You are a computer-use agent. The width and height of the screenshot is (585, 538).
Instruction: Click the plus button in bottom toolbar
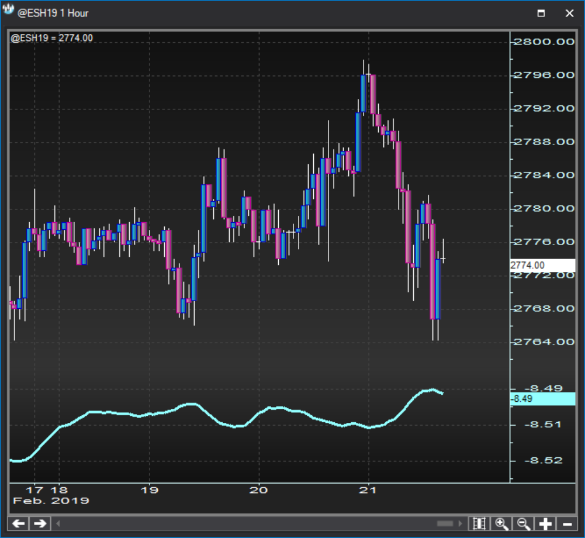click(x=545, y=523)
